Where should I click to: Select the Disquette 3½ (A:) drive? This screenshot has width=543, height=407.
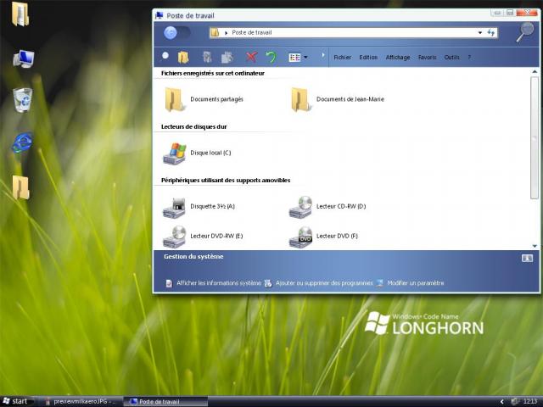(x=199, y=207)
